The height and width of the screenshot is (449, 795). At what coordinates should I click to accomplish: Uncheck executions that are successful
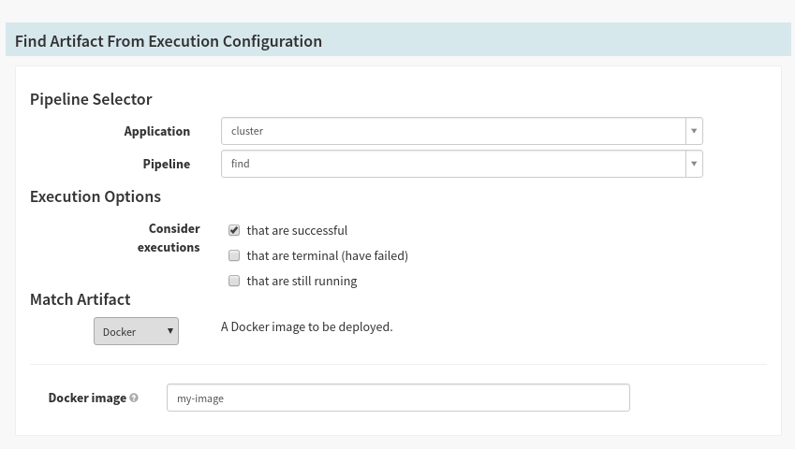pyautogui.click(x=234, y=230)
